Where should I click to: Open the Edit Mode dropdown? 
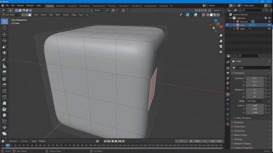click(11, 15)
